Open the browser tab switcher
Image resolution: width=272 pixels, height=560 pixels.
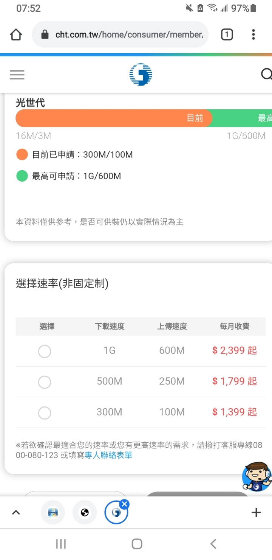click(227, 35)
